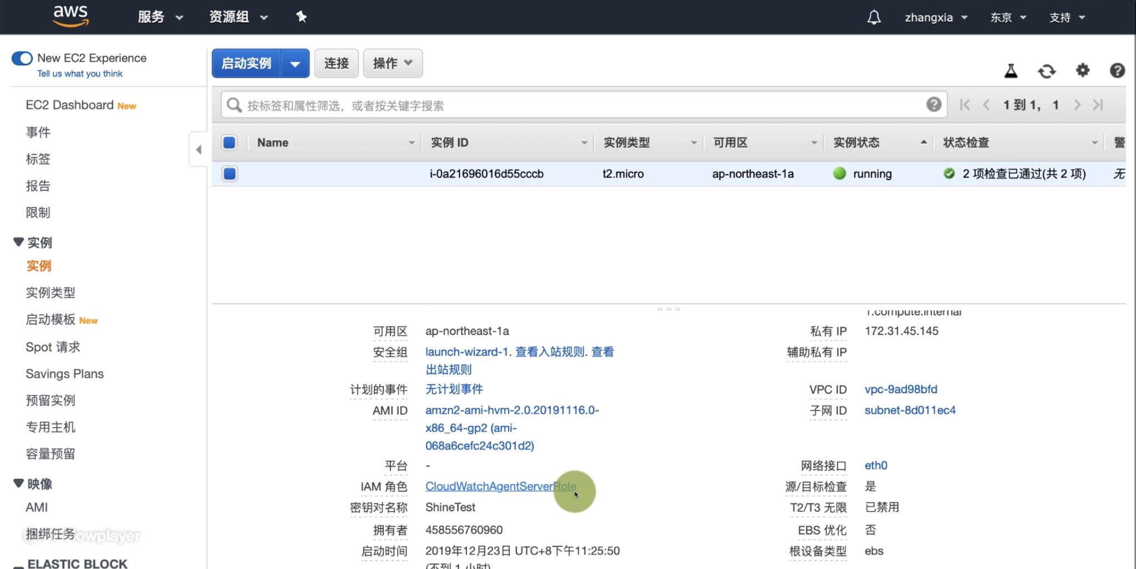Viewport: 1136px width, 569px height.
Task: Open the 查看入站规则 inbound rules link
Action: pos(550,352)
